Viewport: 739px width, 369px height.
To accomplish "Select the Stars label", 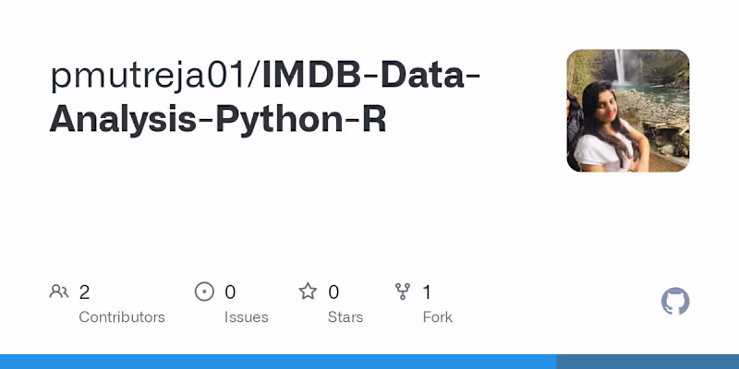I will click(345, 317).
